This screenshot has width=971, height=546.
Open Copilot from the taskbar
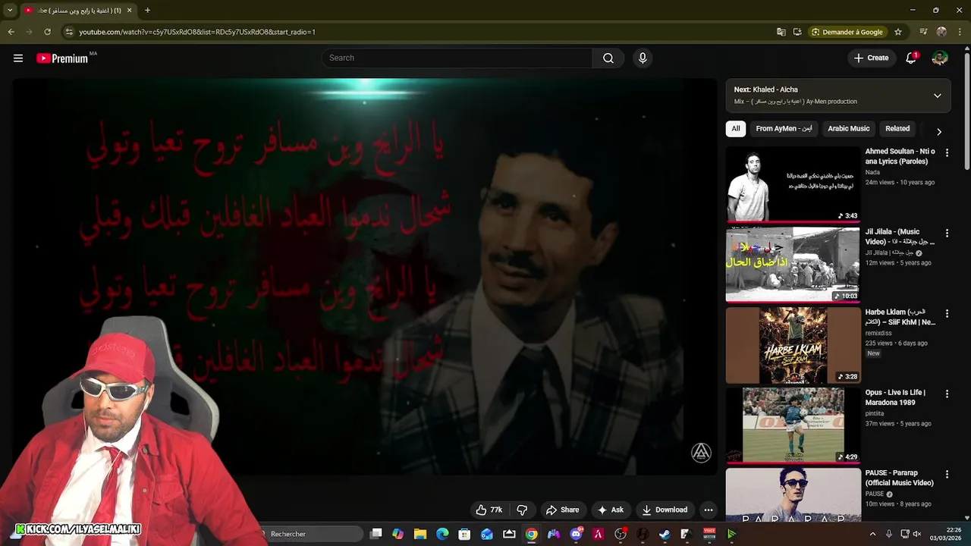398,534
